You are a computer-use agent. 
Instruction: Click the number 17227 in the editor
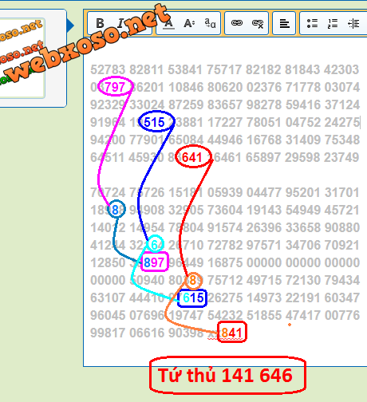click(225, 122)
